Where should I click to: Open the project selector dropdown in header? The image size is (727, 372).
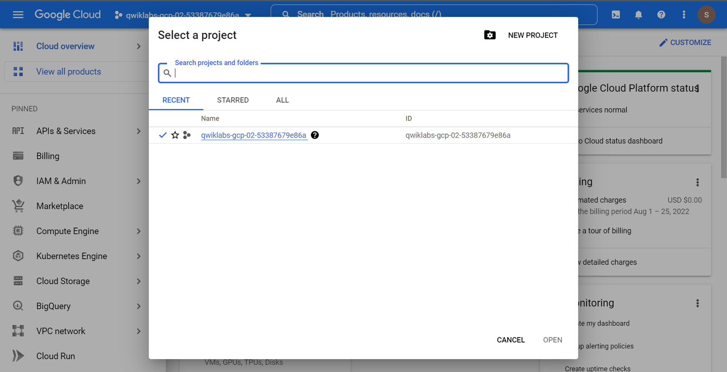pos(183,15)
